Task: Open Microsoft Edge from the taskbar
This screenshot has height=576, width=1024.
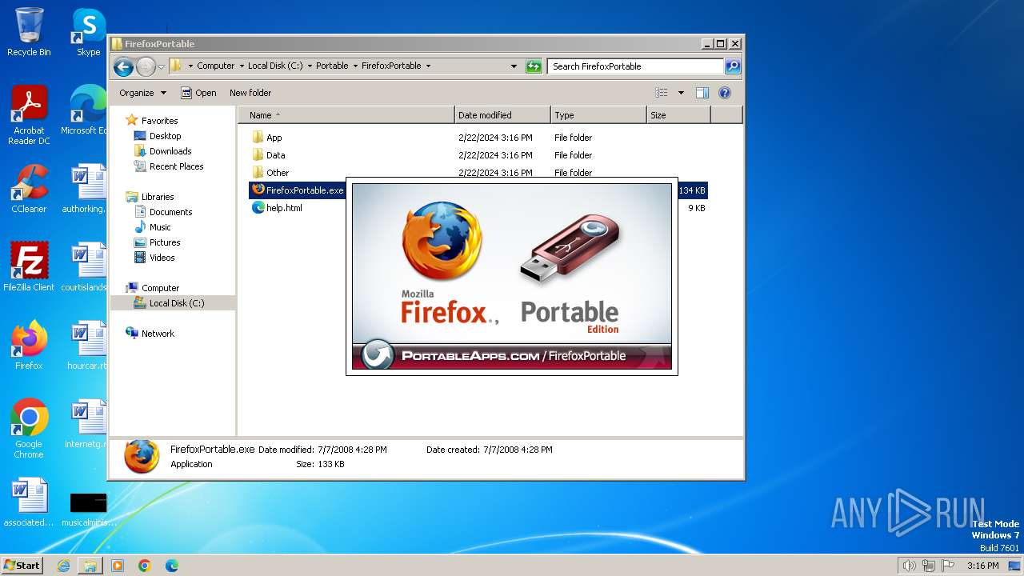Action: click(x=172, y=566)
